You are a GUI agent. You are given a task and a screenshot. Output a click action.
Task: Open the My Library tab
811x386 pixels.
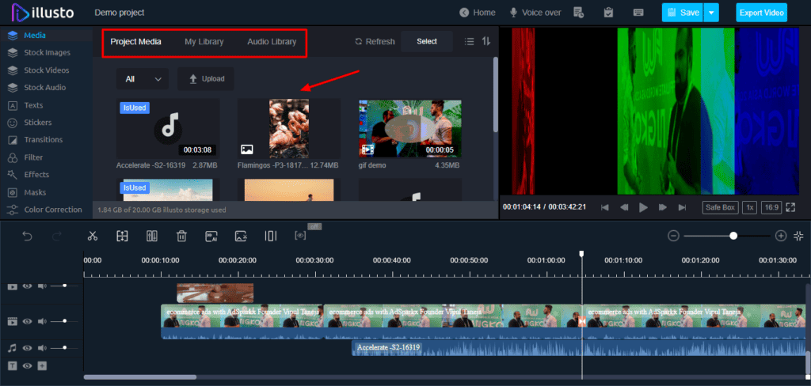[204, 42]
